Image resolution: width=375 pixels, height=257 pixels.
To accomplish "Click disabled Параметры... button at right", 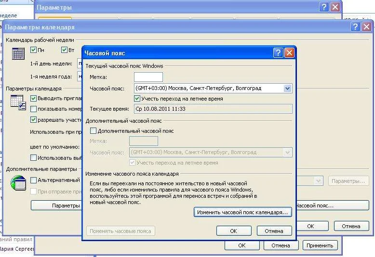I will 348,181.
